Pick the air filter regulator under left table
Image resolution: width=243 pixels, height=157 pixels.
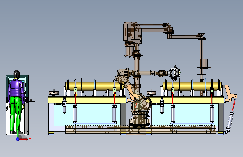(64, 106)
